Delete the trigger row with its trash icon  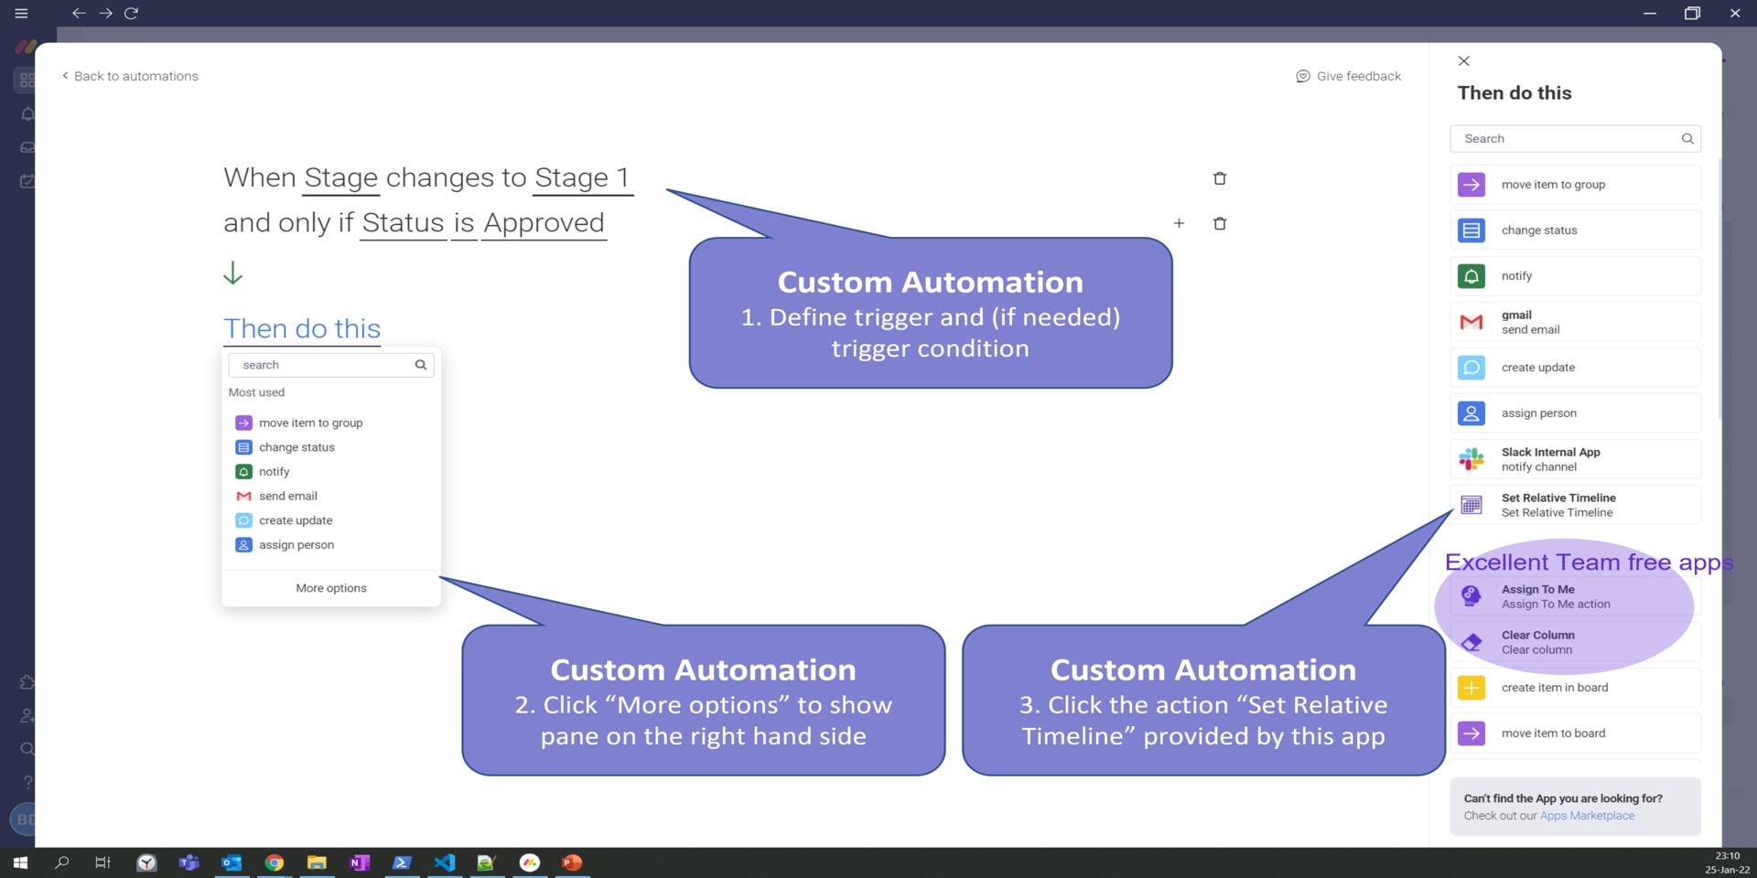1219,178
